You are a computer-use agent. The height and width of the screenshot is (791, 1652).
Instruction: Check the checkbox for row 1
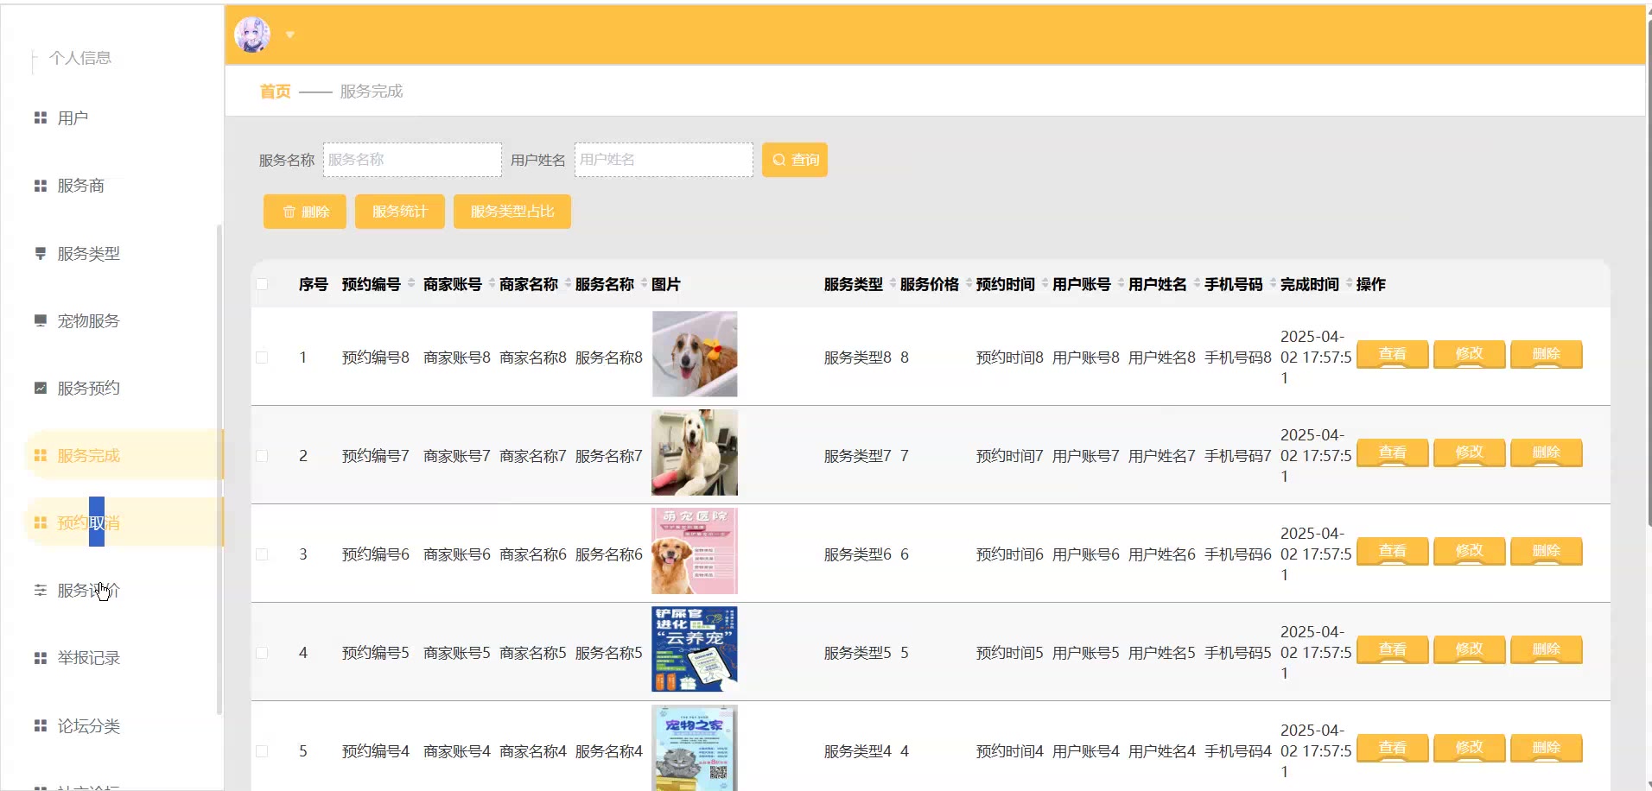[262, 358]
